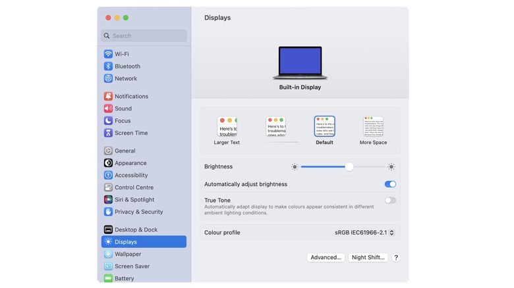Select the Default resolution thumbnail

coord(324,126)
